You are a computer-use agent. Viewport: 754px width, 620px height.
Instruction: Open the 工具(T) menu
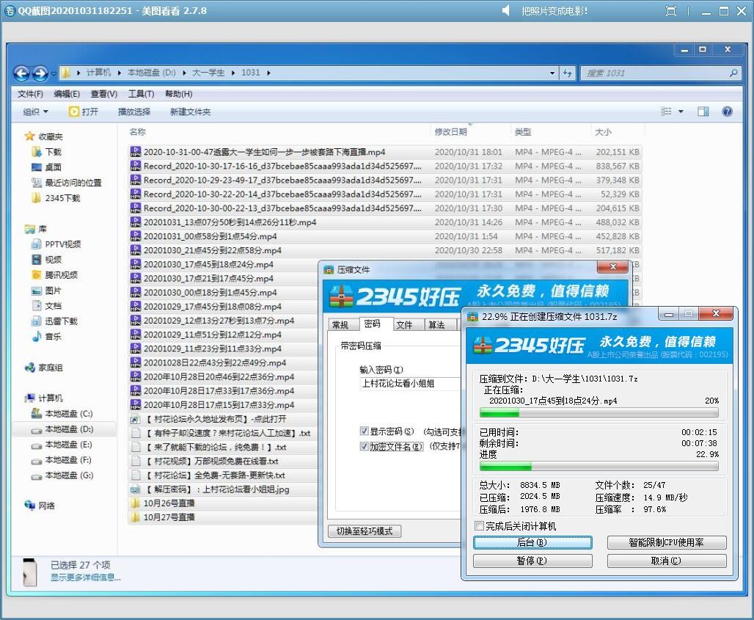(141, 94)
